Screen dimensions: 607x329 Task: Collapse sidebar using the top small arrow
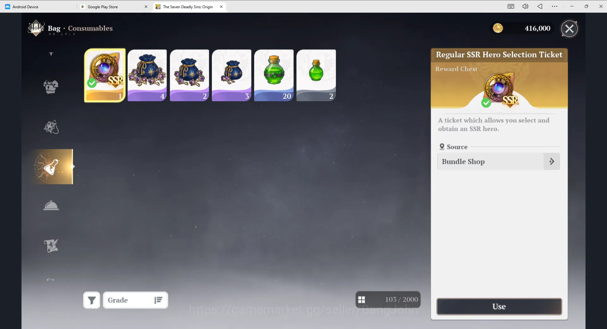[51, 54]
